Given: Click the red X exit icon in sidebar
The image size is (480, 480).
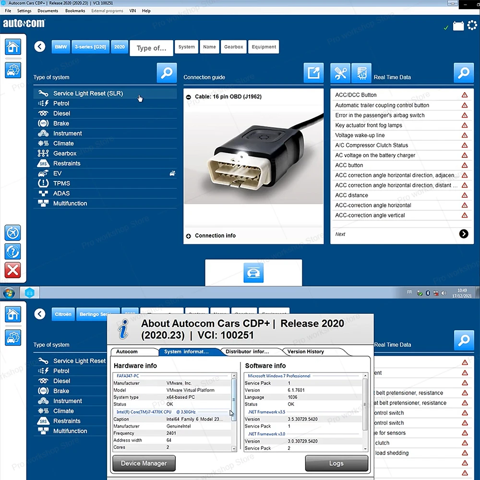Looking at the screenshot, I should coord(12,270).
